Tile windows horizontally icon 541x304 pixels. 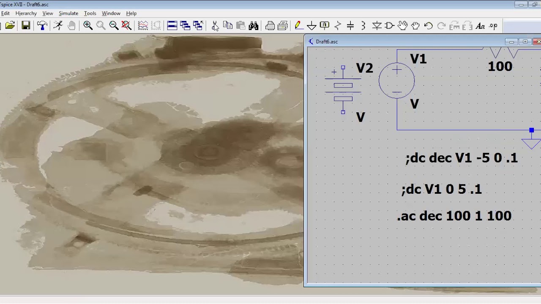(x=172, y=26)
